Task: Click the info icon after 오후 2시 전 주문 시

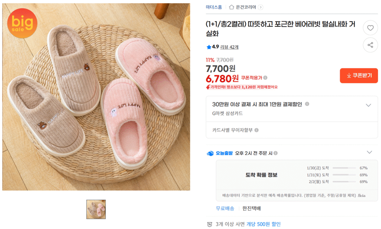Action: (276, 153)
